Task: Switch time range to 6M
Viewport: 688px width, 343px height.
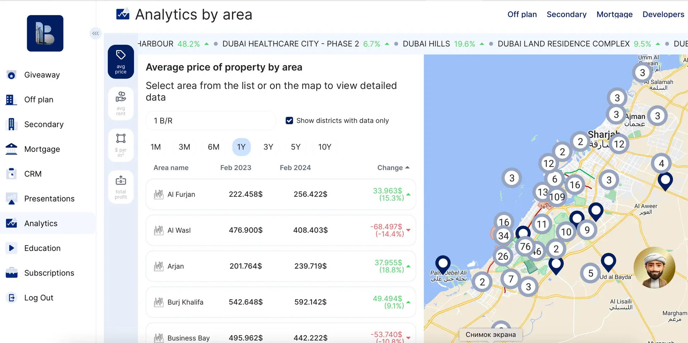Action: click(214, 147)
